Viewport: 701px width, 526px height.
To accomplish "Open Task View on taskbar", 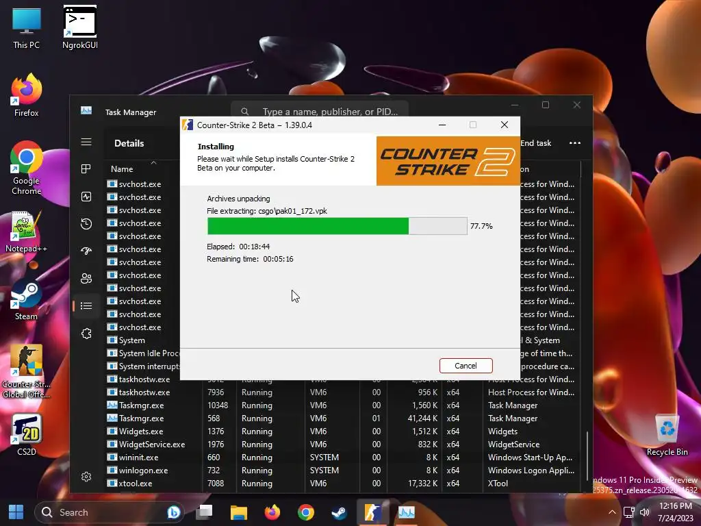I will click(205, 512).
